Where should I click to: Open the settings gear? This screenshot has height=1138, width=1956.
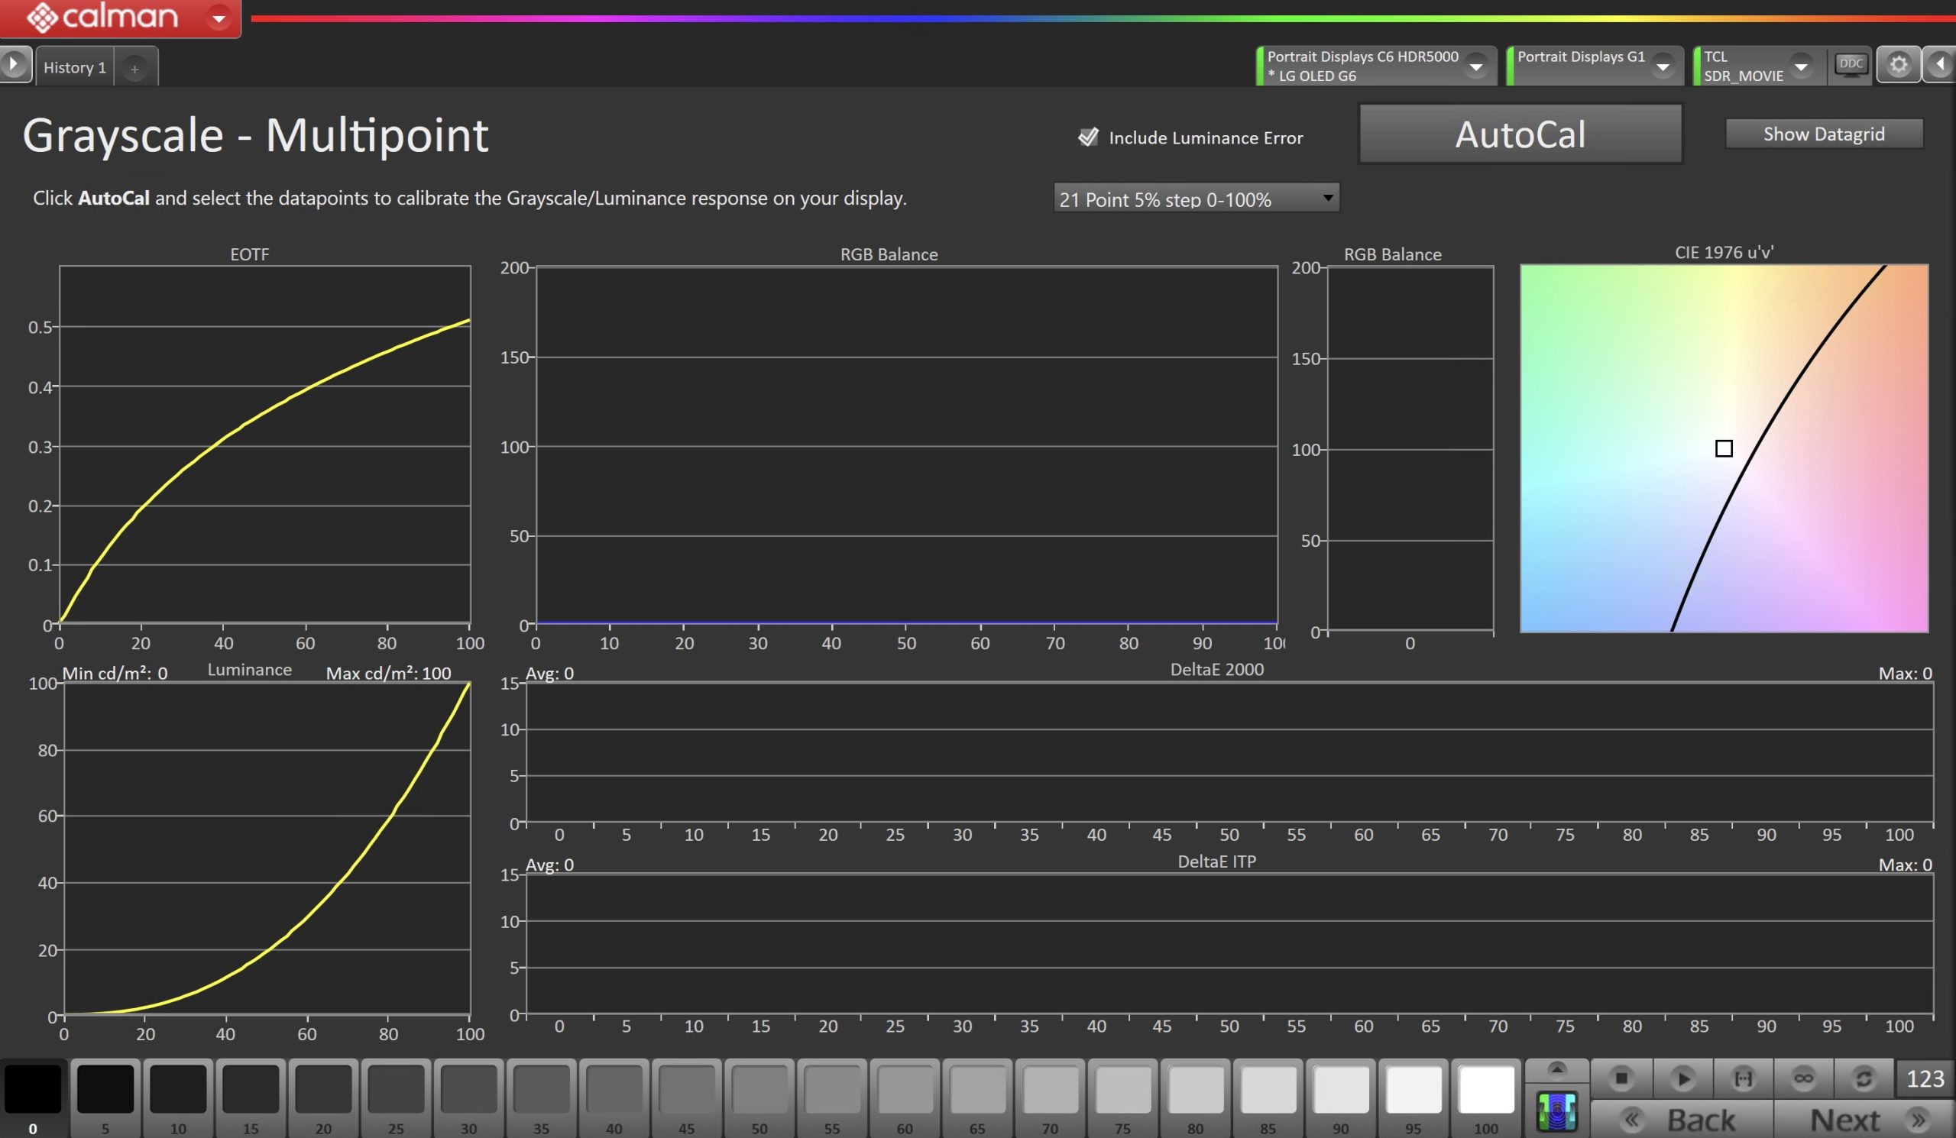click(1898, 64)
